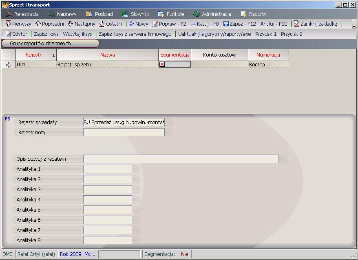The image size is (358, 260).
Task: Click the F5 label
Action: coord(7,119)
